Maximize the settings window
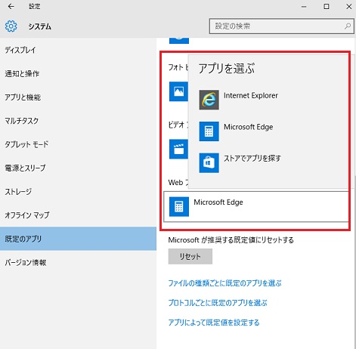Viewport: 356px width, 349px height. coord(327,6)
